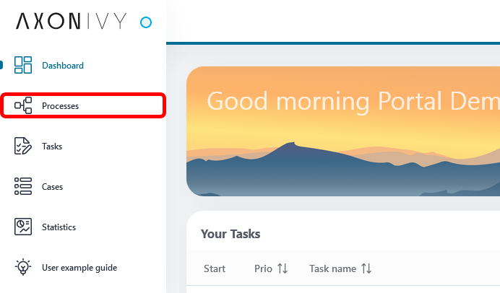Click the Start column header

215,268
